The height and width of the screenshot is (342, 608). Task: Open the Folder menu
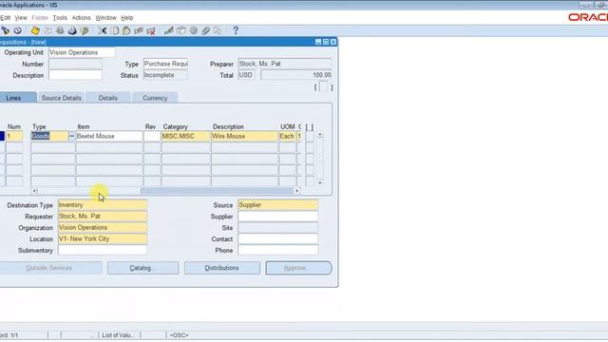40,18
